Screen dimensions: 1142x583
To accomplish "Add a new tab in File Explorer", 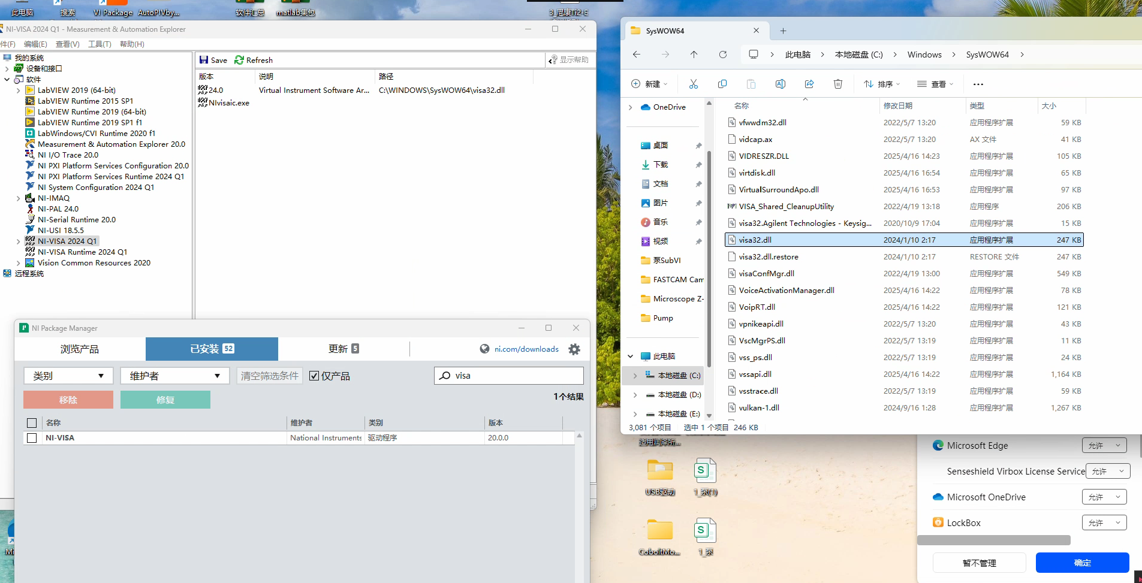I will point(783,31).
